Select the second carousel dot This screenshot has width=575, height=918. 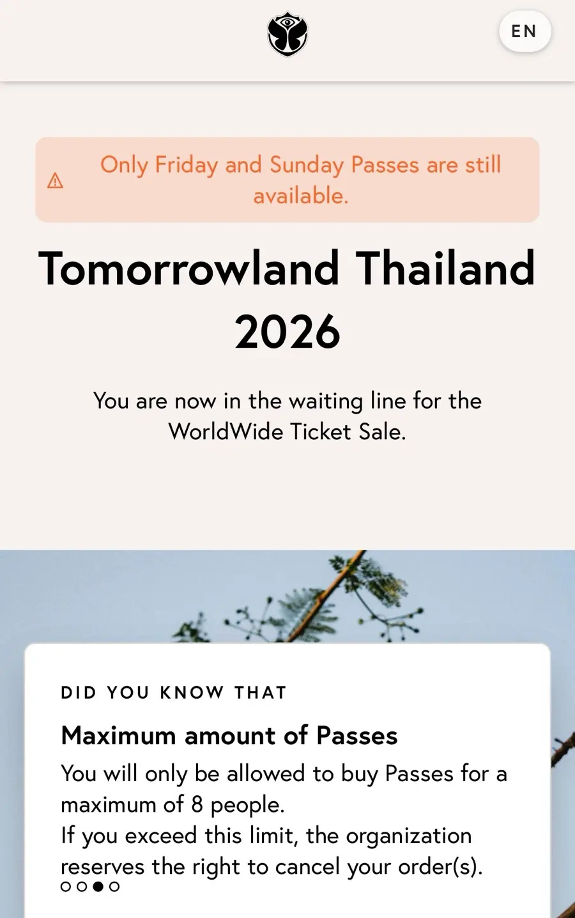82,887
